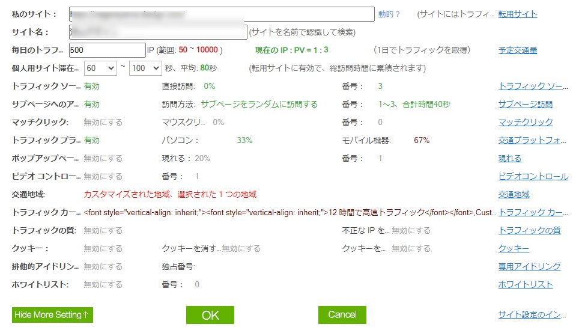
Task: Open the 交通地域 link on the right
Action: pyautogui.click(x=514, y=194)
